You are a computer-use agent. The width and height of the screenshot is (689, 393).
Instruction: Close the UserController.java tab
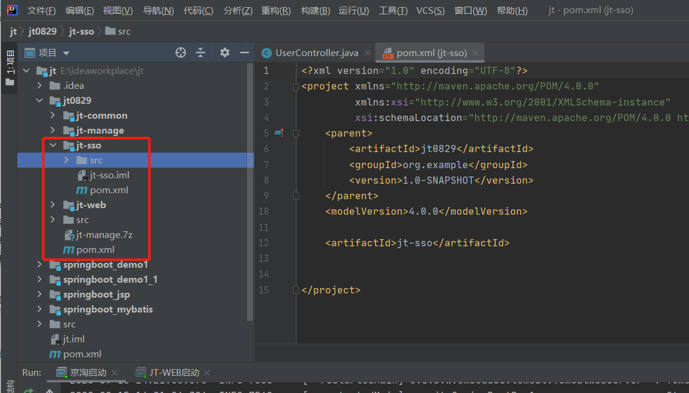point(367,52)
